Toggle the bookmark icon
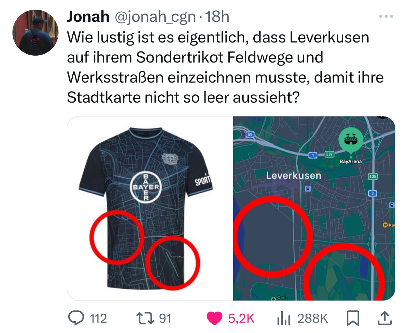This screenshot has height=333, width=408. click(x=353, y=318)
